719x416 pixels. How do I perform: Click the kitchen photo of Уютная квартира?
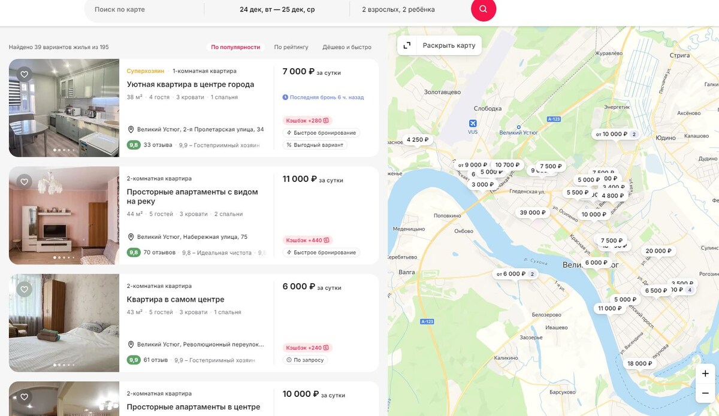pyautogui.click(x=64, y=108)
